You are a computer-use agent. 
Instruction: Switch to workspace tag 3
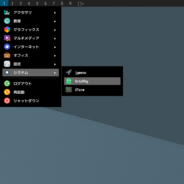(x=21, y=3)
